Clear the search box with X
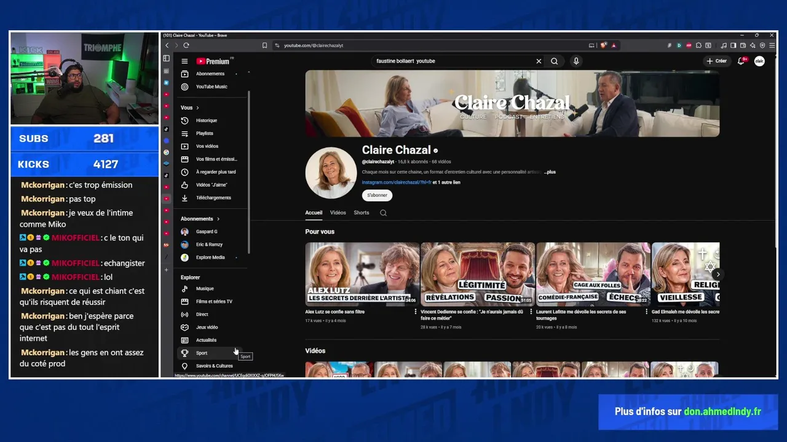Viewport: 787px width, 442px height. click(x=539, y=61)
